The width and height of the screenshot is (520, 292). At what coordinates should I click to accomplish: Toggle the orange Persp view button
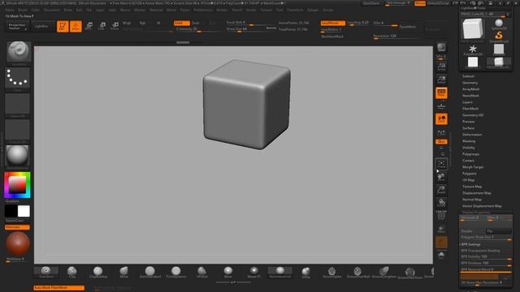441,92
